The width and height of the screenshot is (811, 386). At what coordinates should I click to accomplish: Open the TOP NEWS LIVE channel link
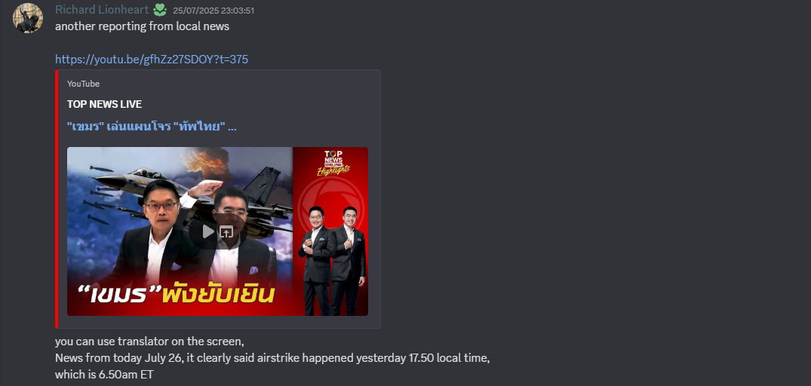[104, 104]
